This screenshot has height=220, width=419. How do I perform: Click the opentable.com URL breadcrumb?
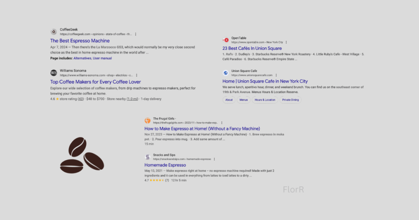pos(257,43)
